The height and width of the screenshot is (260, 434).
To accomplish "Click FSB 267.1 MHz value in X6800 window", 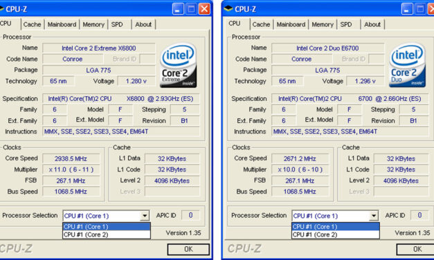I will (71, 180).
